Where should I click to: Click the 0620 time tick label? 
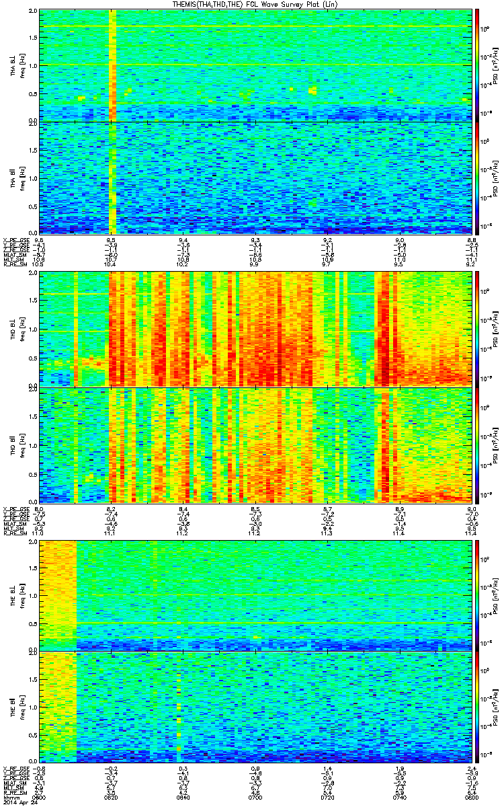click(112, 798)
